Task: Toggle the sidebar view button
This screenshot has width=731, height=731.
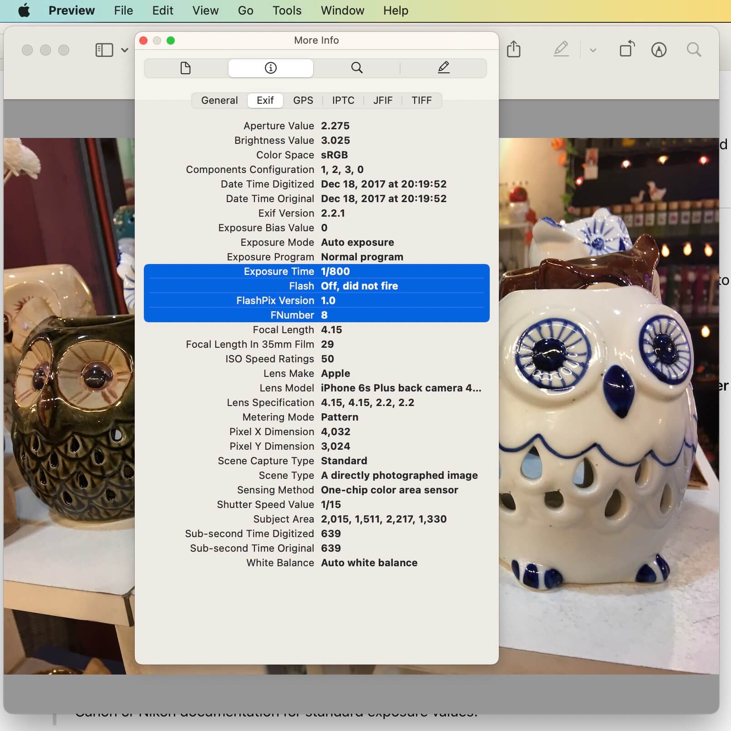Action: point(104,50)
